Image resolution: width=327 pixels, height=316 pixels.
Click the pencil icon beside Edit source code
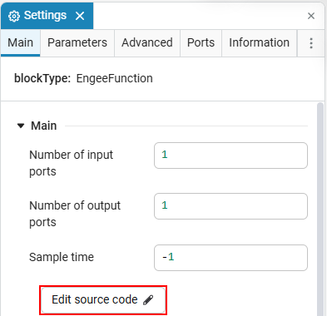click(x=148, y=300)
